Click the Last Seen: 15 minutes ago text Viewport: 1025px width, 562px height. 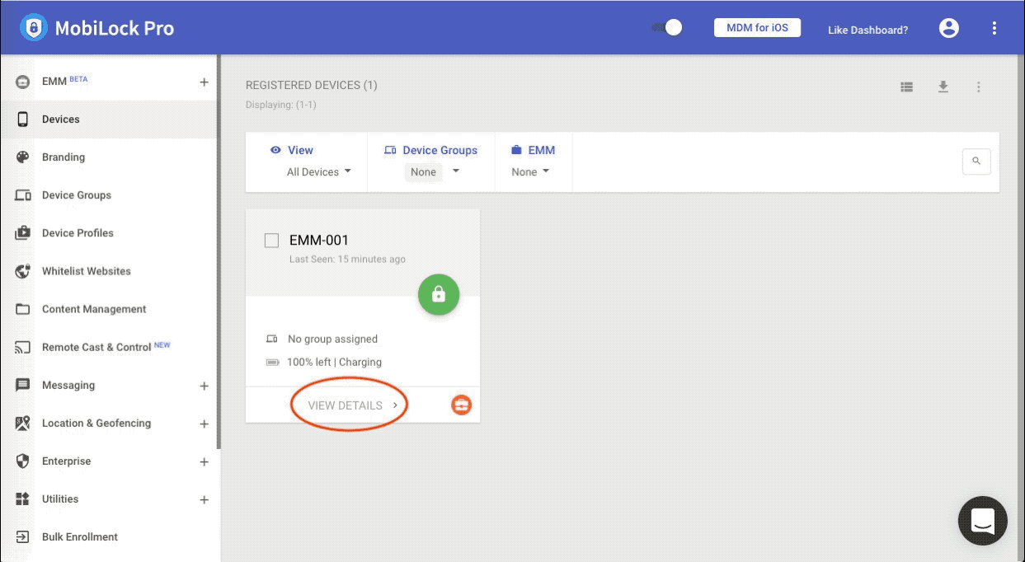pyautogui.click(x=347, y=260)
